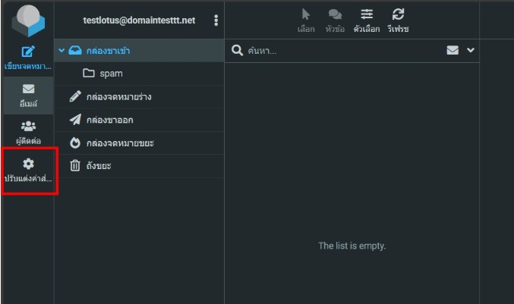Image resolution: width=514 pixels, height=304 pixels.
Task: Open the กล่องจดหมายร่าง drafts folder
Action: pyautogui.click(x=118, y=97)
